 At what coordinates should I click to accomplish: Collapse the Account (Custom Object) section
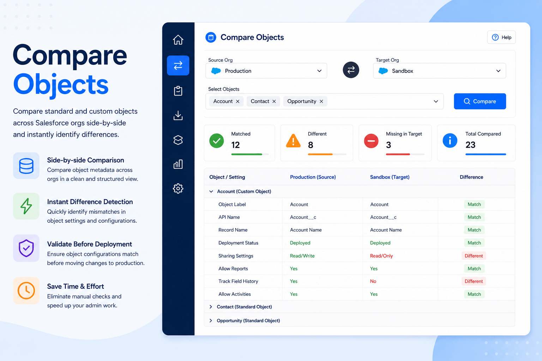pyautogui.click(x=211, y=191)
